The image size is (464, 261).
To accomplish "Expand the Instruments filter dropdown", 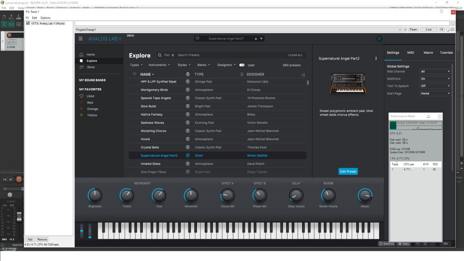I will [159, 65].
